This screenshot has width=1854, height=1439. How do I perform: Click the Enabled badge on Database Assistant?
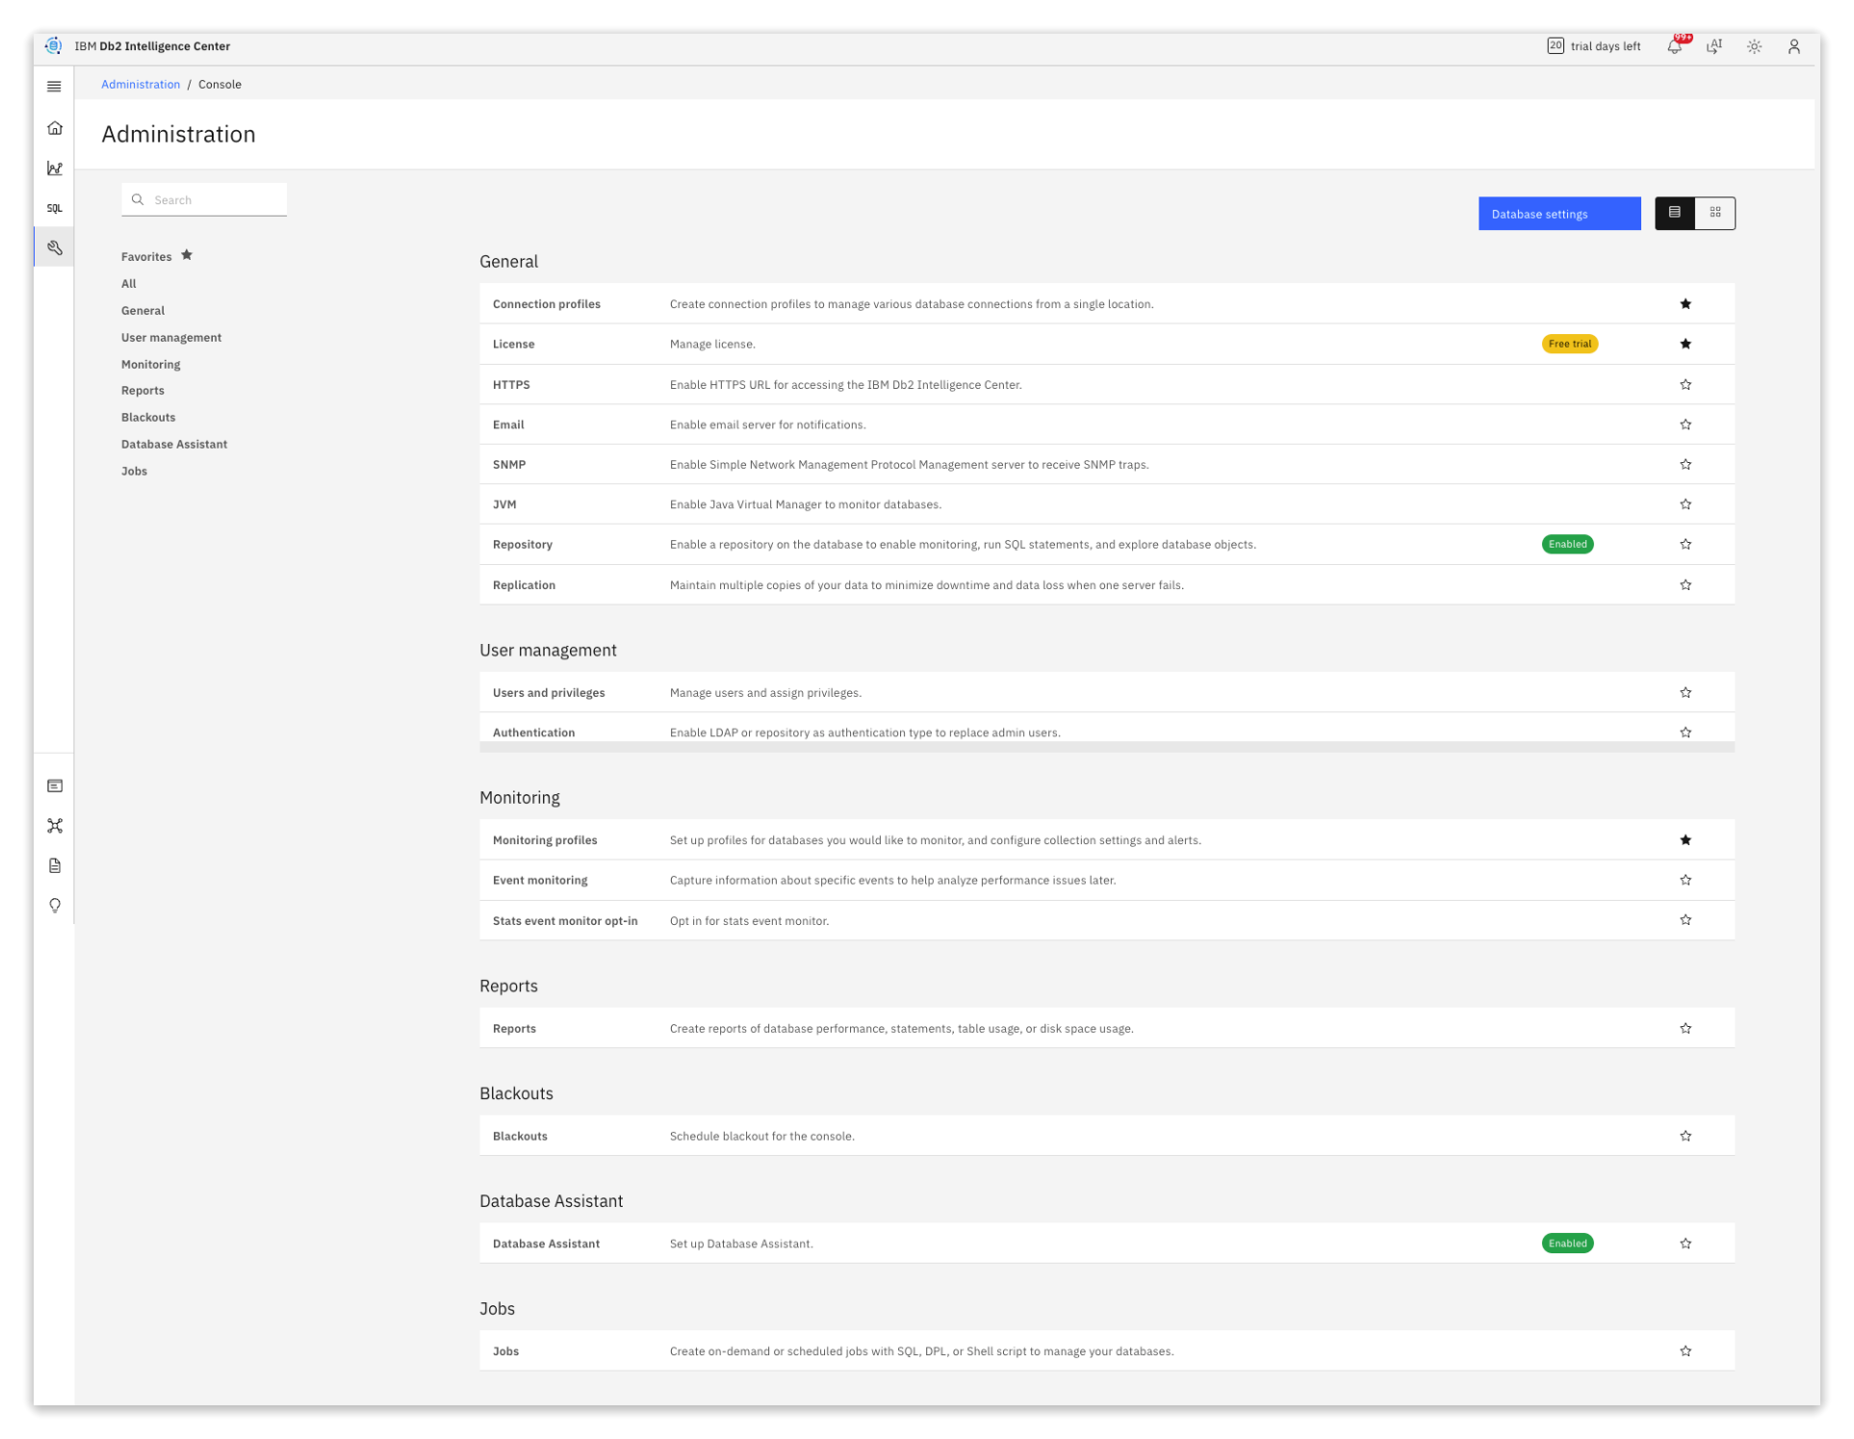(x=1568, y=1244)
